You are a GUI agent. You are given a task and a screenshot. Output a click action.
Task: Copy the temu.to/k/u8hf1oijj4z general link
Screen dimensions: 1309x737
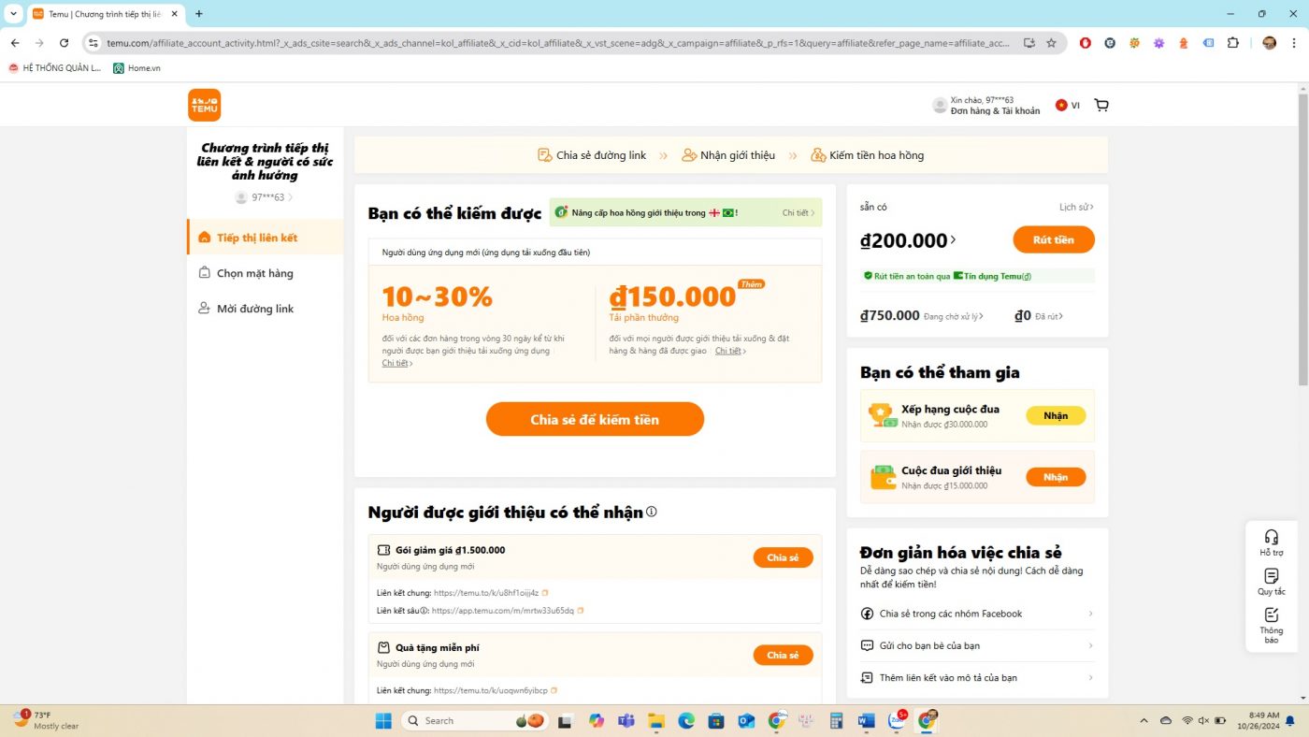545,592
